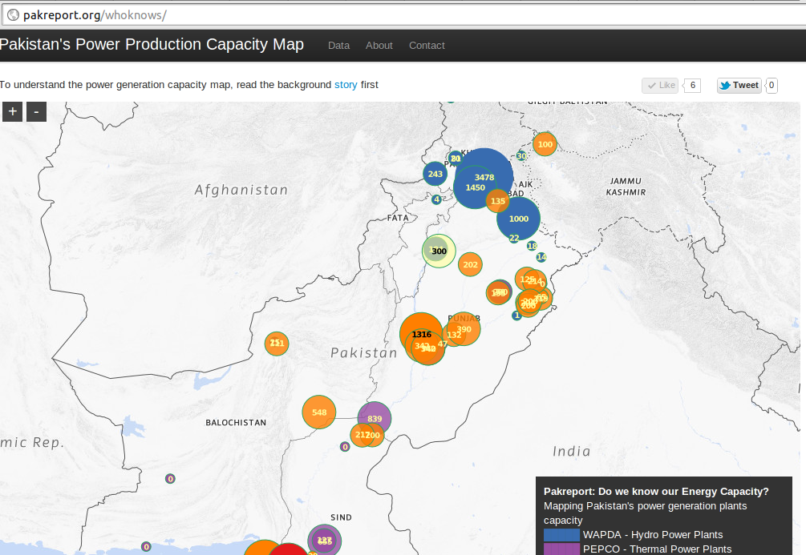The width and height of the screenshot is (806, 555).
Task: Open the Contact page
Action: point(427,45)
